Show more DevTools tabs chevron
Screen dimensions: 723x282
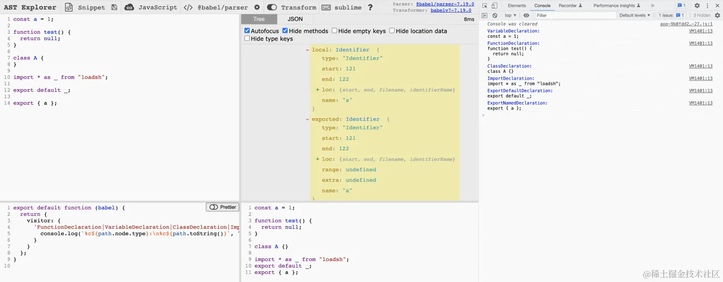[x=653, y=6]
